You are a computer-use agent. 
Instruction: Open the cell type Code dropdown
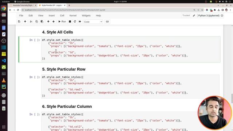(x=93, y=22)
